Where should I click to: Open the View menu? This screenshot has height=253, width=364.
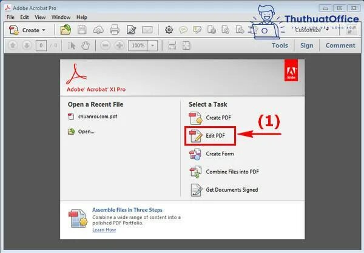pos(40,17)
